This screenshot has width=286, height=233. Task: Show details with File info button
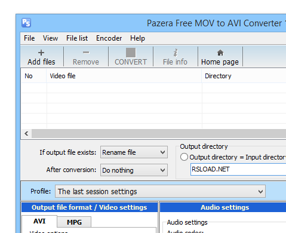(175, 57)
